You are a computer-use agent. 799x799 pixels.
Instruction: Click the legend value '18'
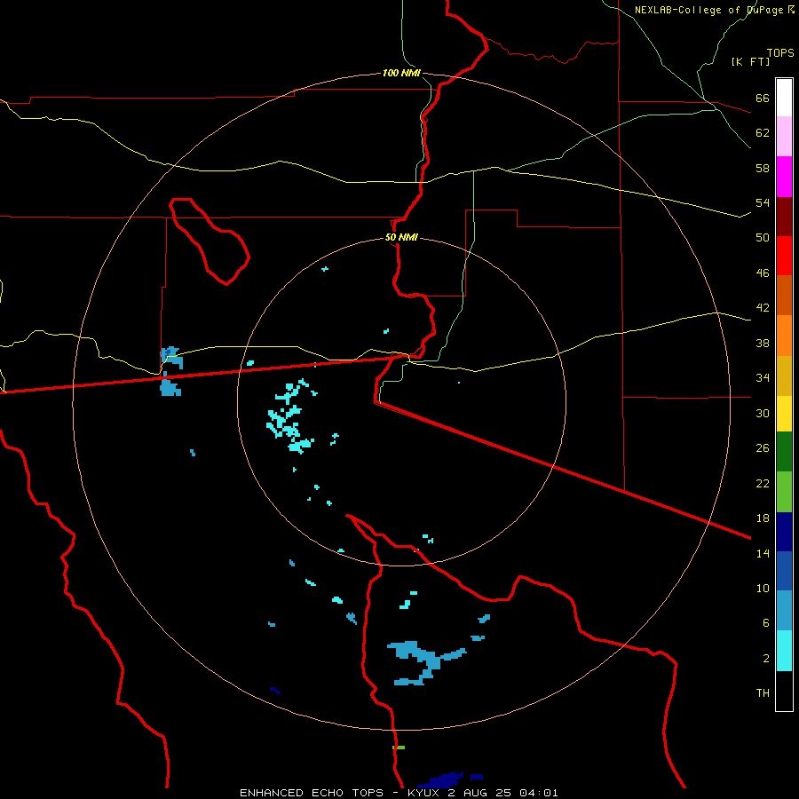[x=763, y=518]
